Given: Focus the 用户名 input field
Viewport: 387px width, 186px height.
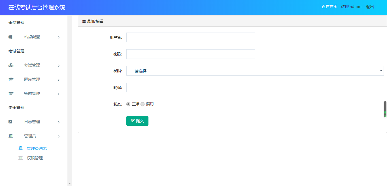Looking at the screenshot, I should click(191, 37).
